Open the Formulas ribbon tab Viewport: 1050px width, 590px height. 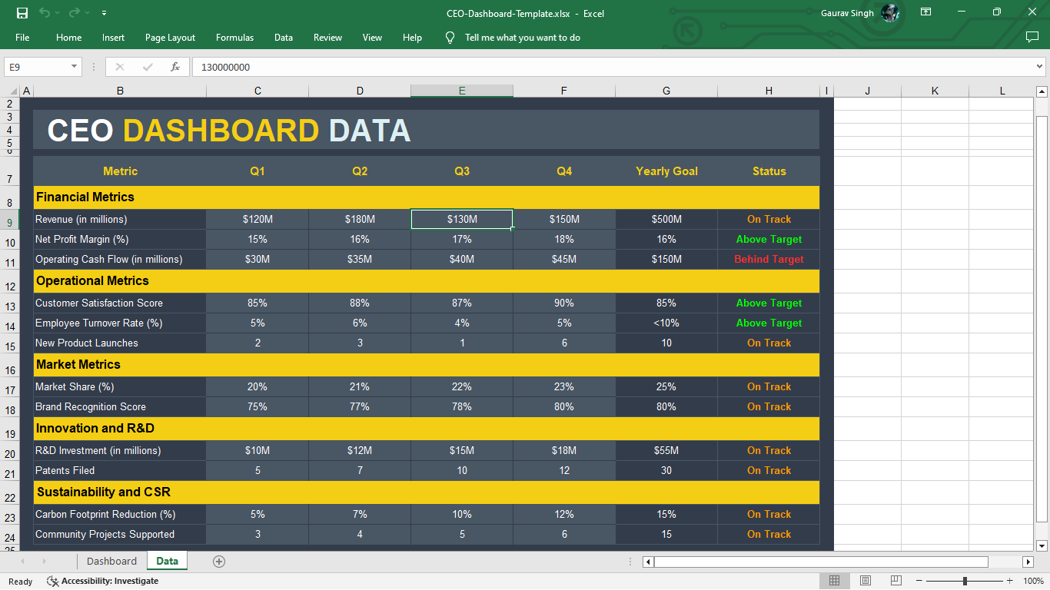[x=234, y=37]
